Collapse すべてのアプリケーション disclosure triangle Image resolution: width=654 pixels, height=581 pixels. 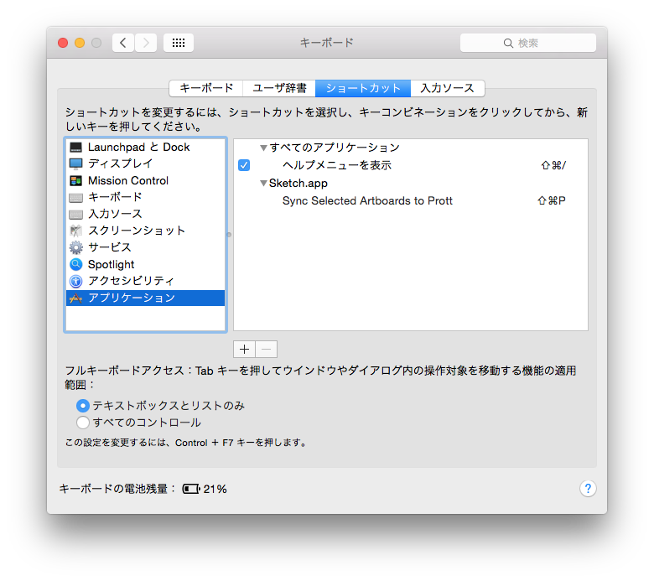tap(263, 148)
